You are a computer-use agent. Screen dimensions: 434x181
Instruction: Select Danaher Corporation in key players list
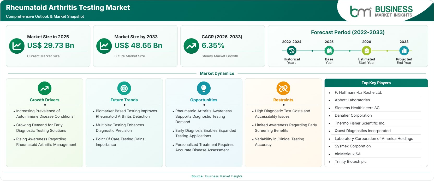pos(353,115)
